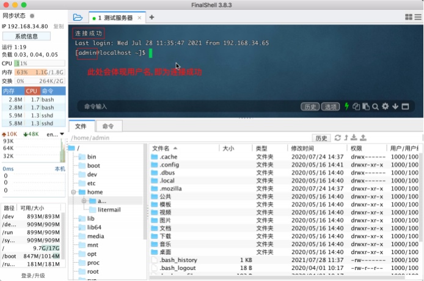Switch to the 命令 tab
424x281 pixels.
(x=108, y=126)
